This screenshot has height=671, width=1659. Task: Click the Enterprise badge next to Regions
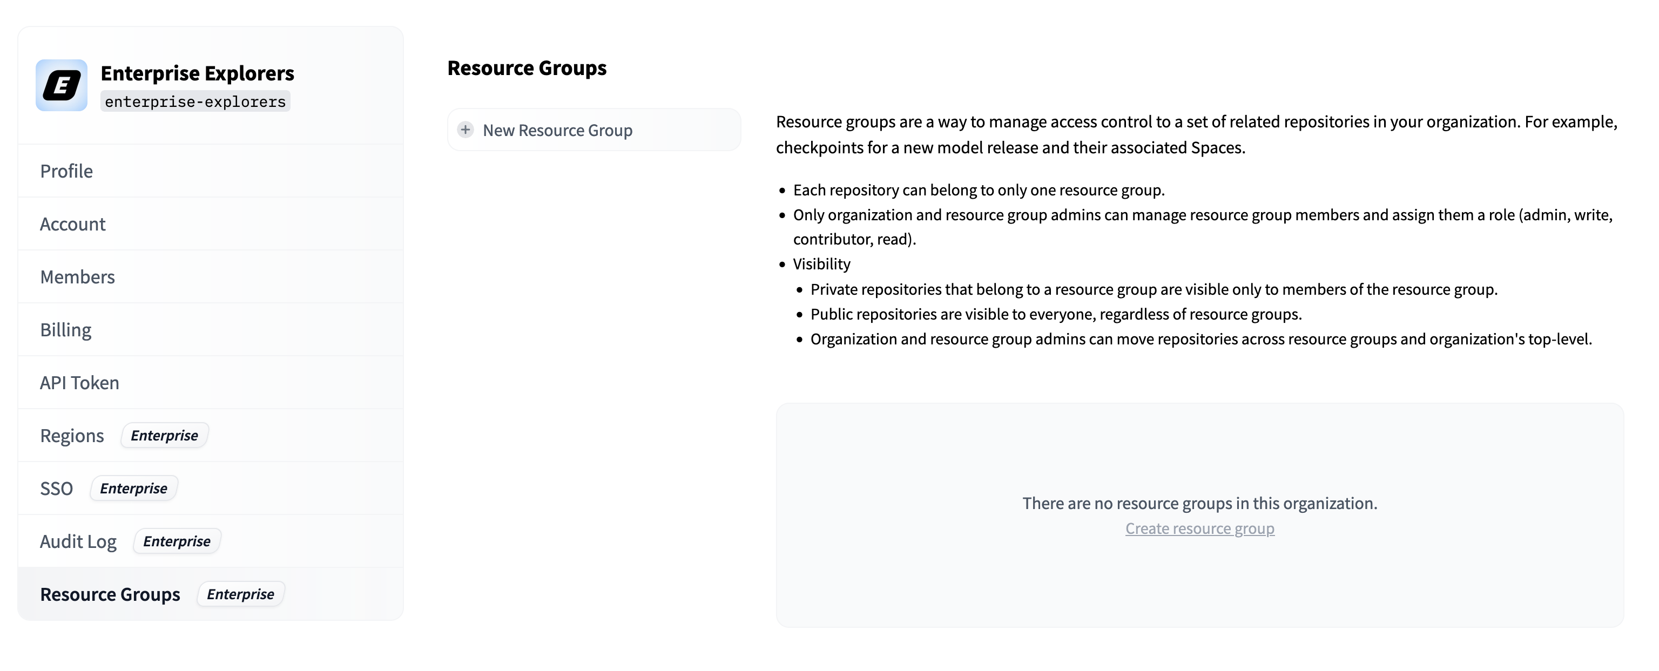point(164,435)
